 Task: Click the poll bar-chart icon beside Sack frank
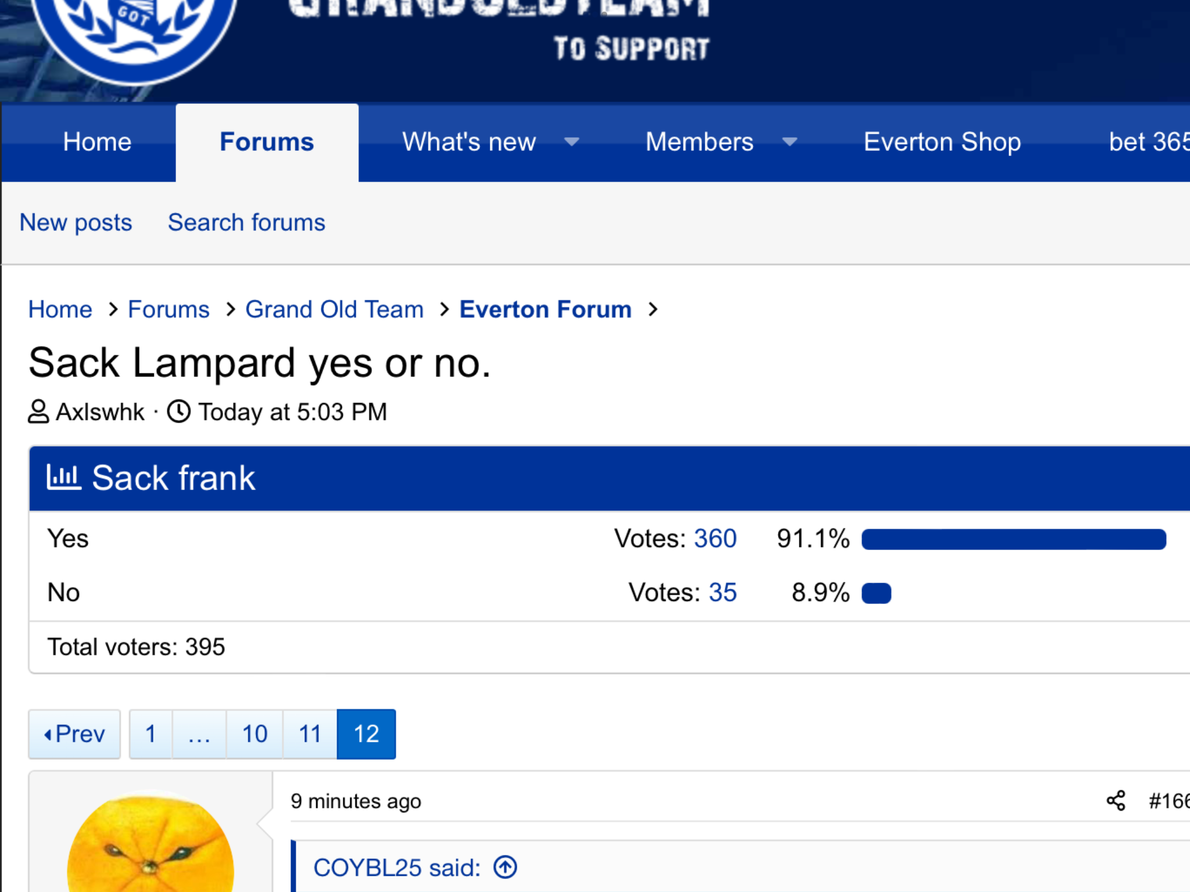pos(63,477)
